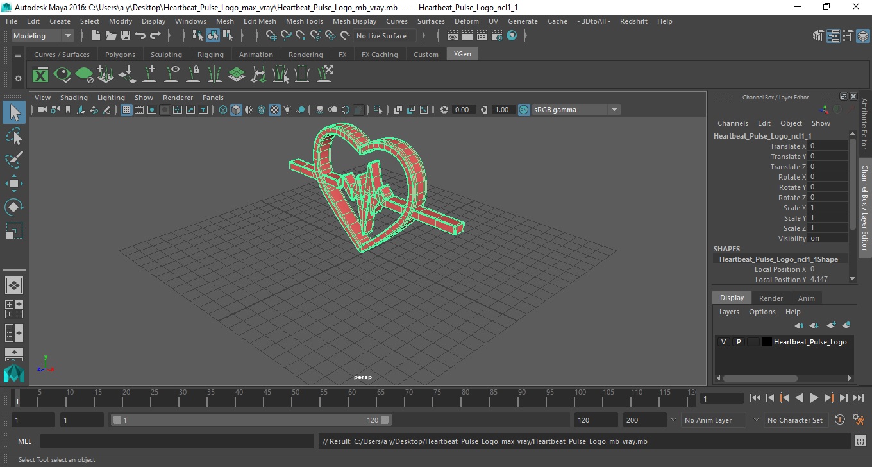The width and height of the screenshot is (872, 467).
Task: Open the Edit Mesh menu
Action: tap(260, 21)
